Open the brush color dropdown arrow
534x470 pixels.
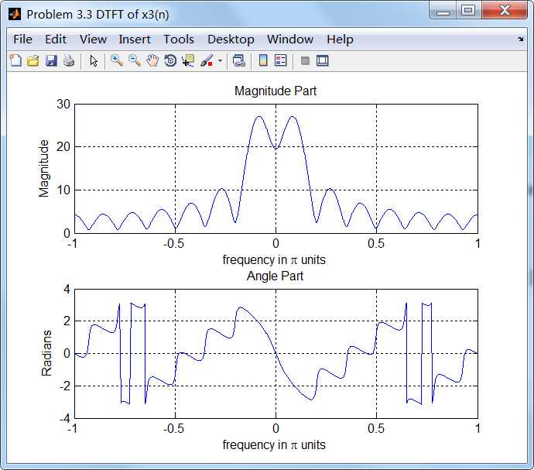[x=220, y=61]
